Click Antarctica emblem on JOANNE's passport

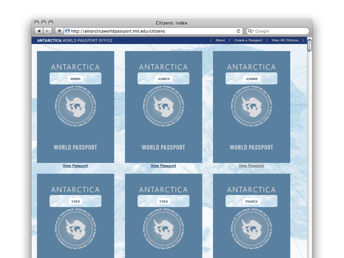click(252, 106)
